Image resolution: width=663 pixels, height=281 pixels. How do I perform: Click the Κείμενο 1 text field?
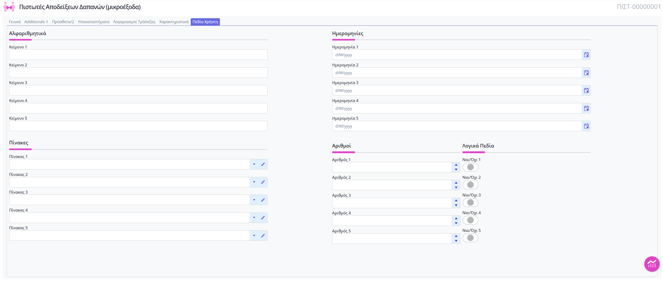[x=138, y=55]
